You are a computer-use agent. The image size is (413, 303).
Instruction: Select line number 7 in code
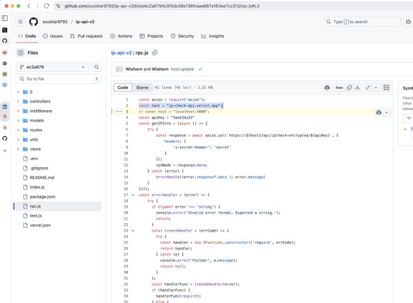(x=127, y=136)
